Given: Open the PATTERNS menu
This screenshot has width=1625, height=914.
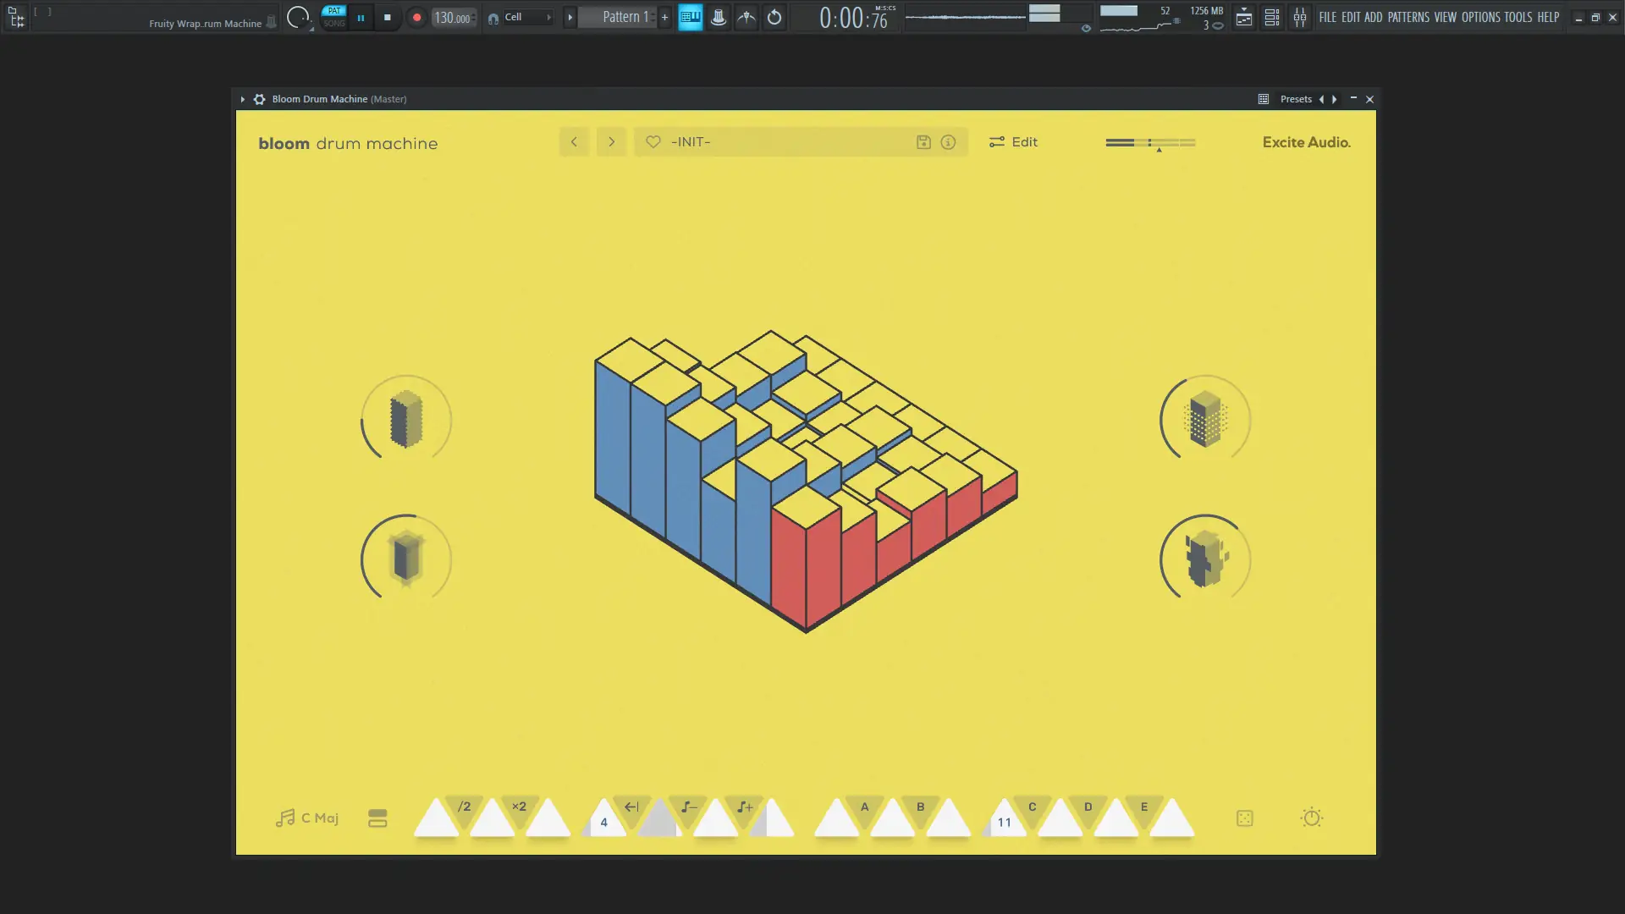Looking at the screenshot, I should point(1407,17).
